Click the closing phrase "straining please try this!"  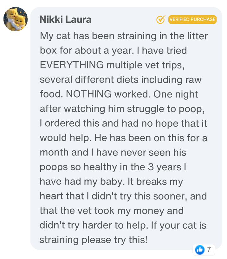coord(94,240)
